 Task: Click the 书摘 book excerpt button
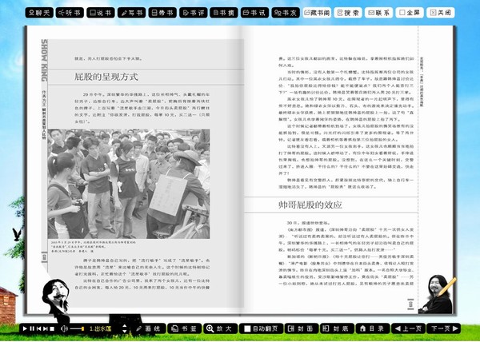click(x=224, y=13)
